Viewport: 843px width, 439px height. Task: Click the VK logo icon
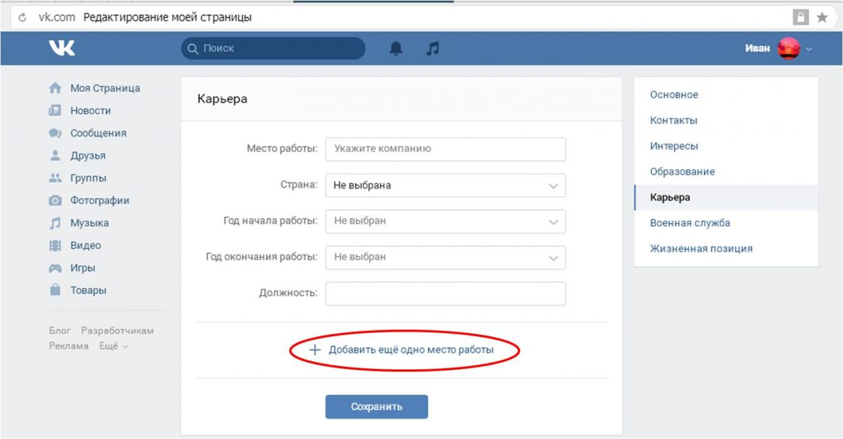[62, 48]
